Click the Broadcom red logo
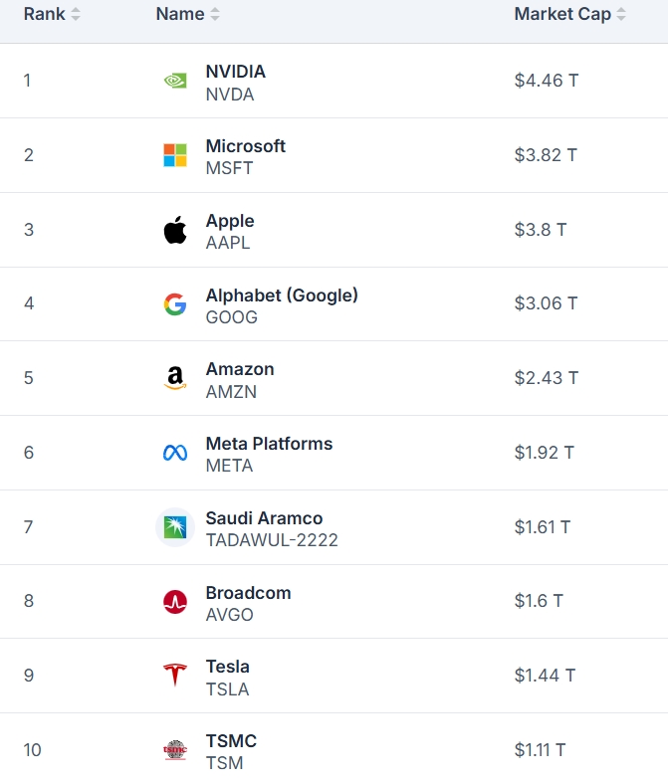 175,602
